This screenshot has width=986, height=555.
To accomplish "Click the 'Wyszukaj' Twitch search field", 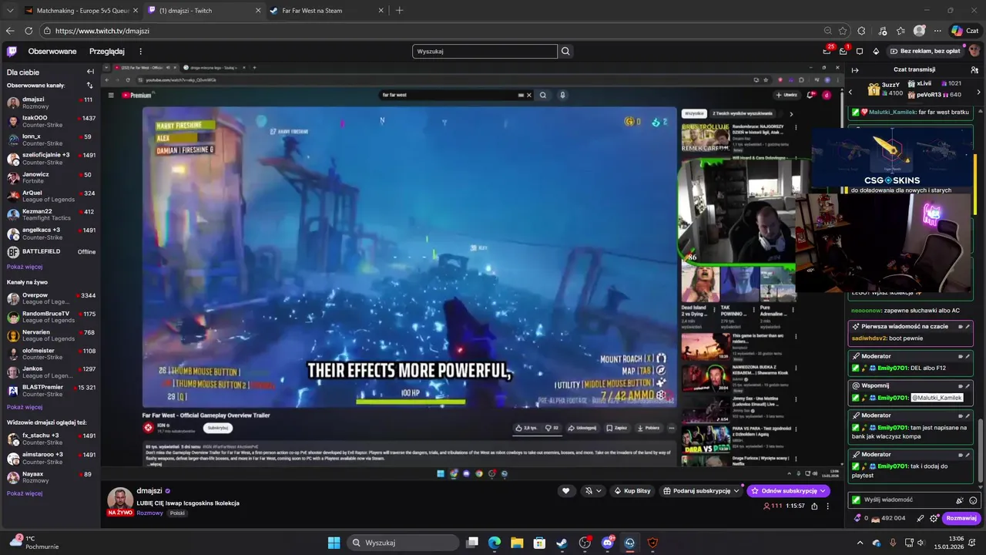I will (485, 52).
